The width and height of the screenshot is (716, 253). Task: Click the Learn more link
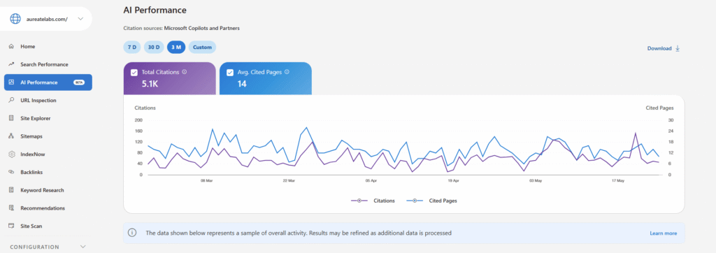point(664,233)
